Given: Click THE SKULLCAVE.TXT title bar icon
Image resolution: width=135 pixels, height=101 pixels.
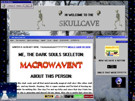Looking at the screenshot, I should 10,37.
